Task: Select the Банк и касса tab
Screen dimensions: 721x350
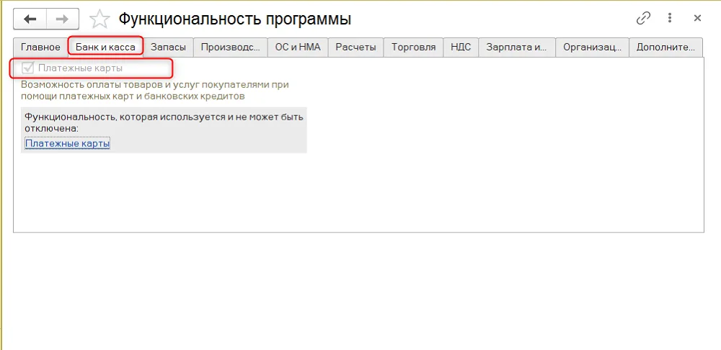Action: point(105,48)
